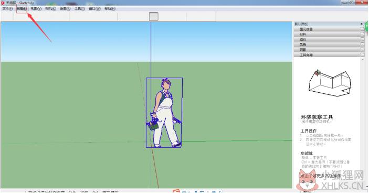The image size is (369, 194).
Task: Open the 帮助(H) Help menu
Action: (x=110, y=9)
